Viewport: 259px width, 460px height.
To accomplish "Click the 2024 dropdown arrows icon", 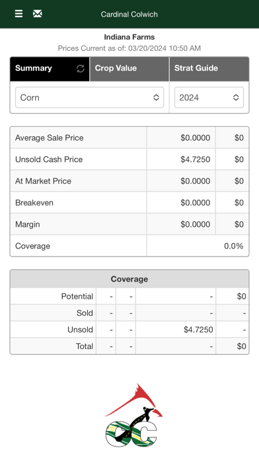I will point(236,97).
